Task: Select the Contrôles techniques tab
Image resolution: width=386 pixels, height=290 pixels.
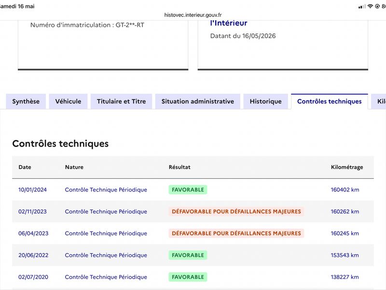Action: point(330,101)
